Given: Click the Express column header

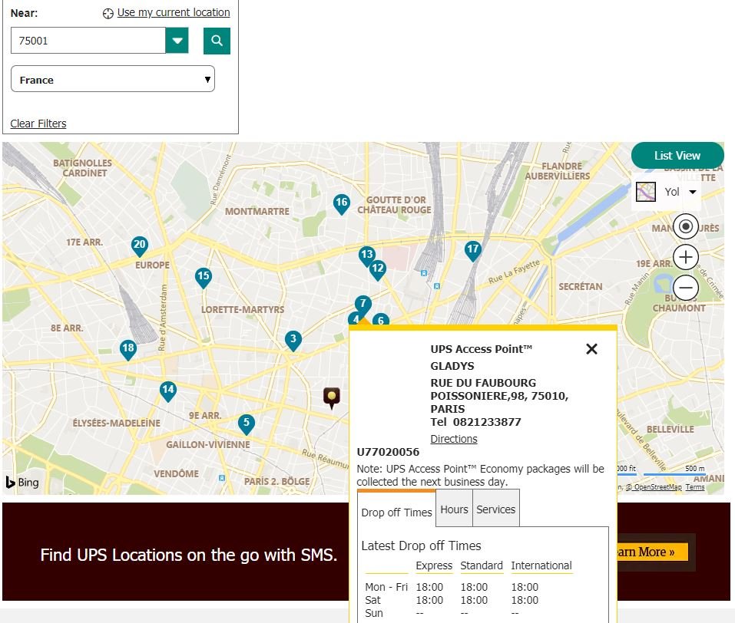Looking at the screenshot, I should coord(434,565).
